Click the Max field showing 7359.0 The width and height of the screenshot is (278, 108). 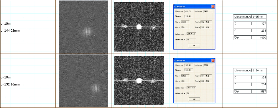[185, 22]
